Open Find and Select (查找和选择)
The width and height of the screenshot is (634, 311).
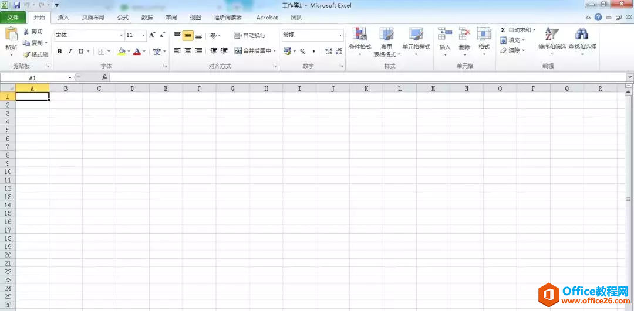pos(582,42)
